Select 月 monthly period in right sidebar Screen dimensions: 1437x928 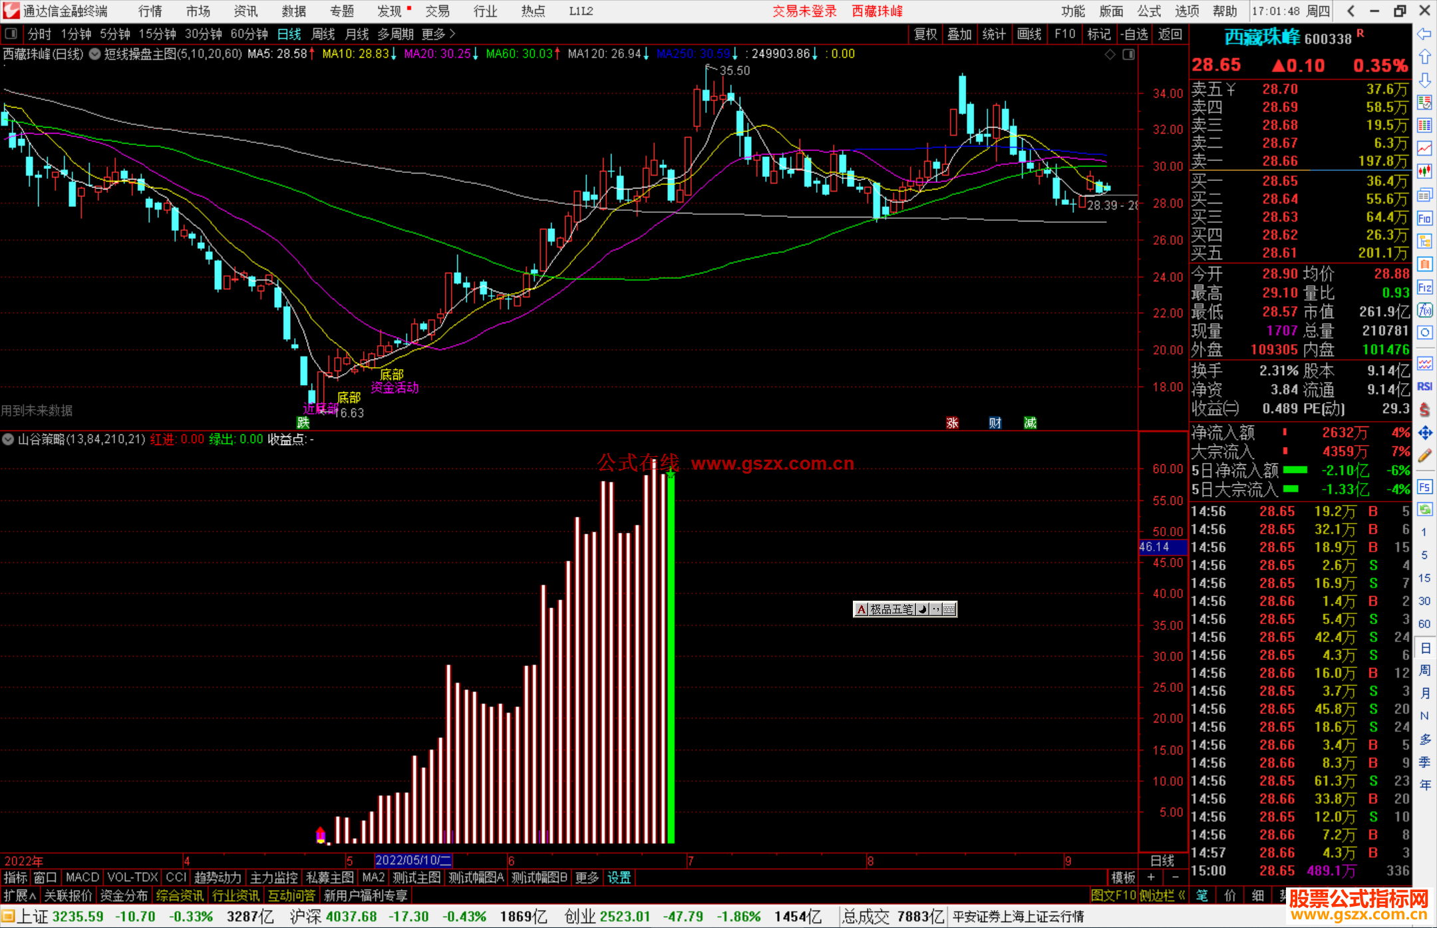tap(1424, 693)
